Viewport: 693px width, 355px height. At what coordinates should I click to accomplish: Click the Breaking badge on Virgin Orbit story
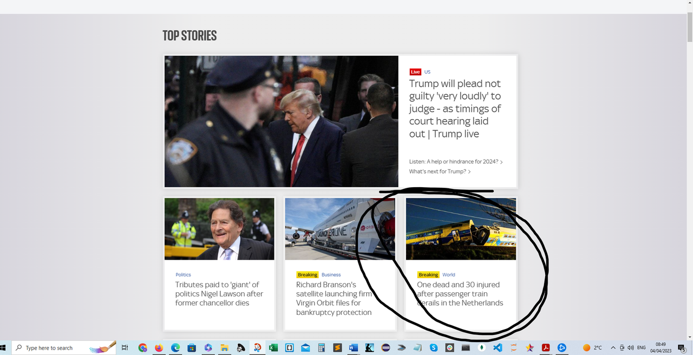(307, 275)
